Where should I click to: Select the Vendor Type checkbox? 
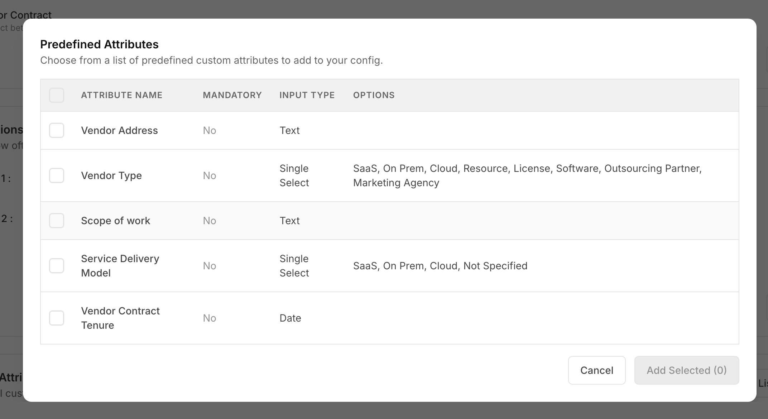(x=57, y=175)
